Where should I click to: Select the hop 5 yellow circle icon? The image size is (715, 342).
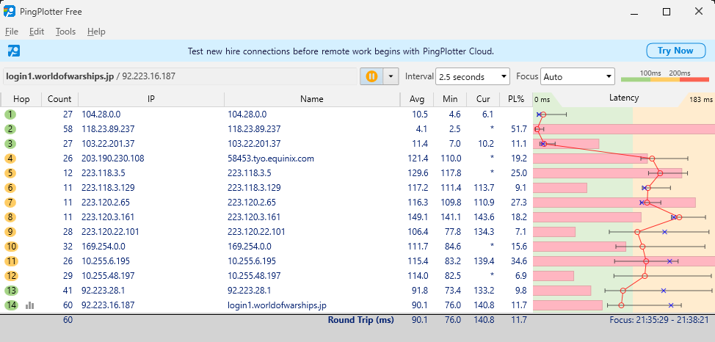(10, 173)
